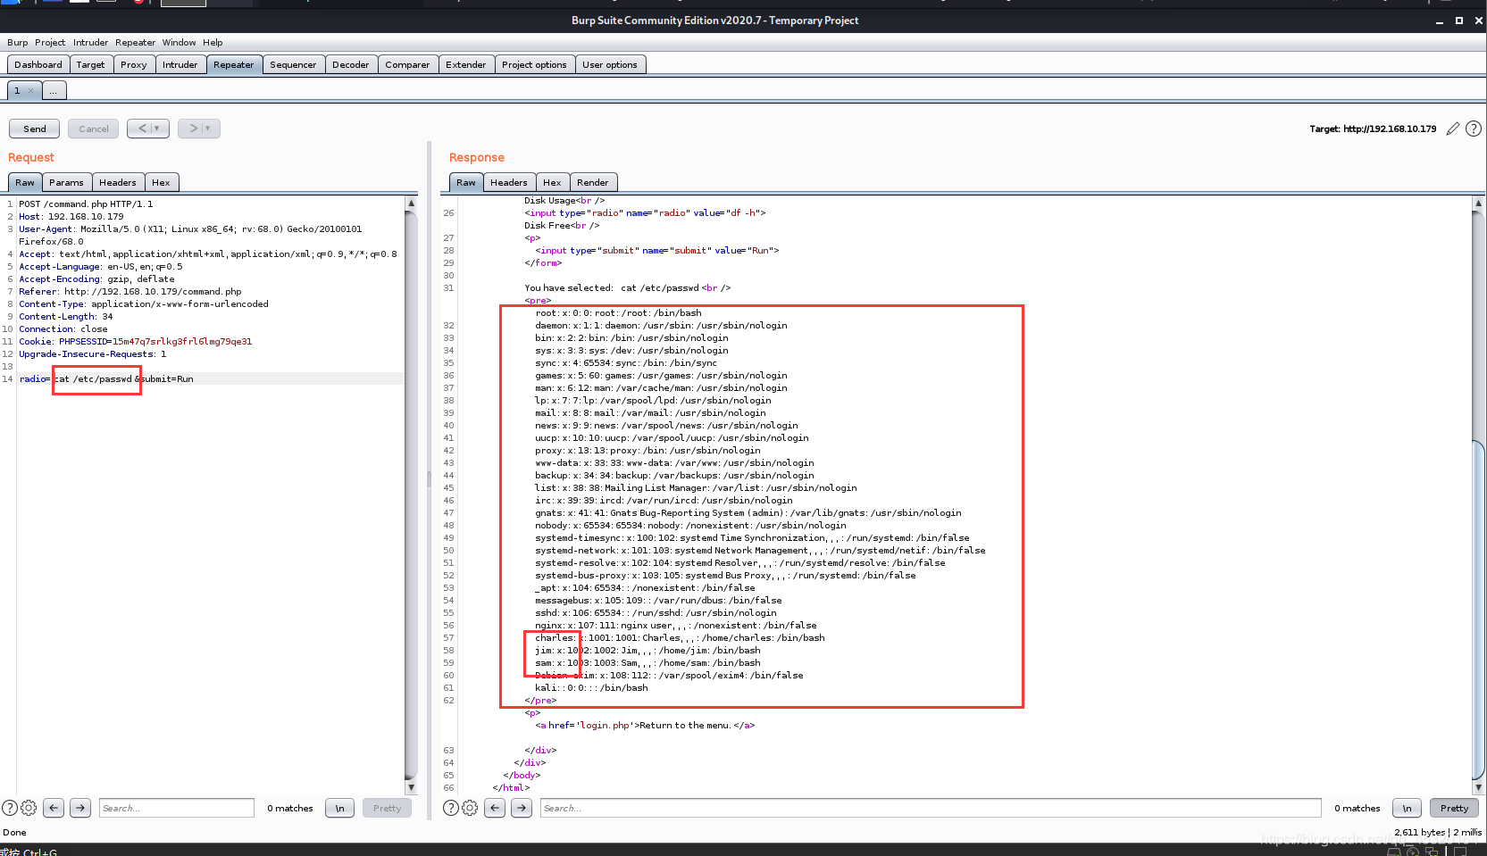Click the charles entry in passwd output

click(x=680, y=637)
